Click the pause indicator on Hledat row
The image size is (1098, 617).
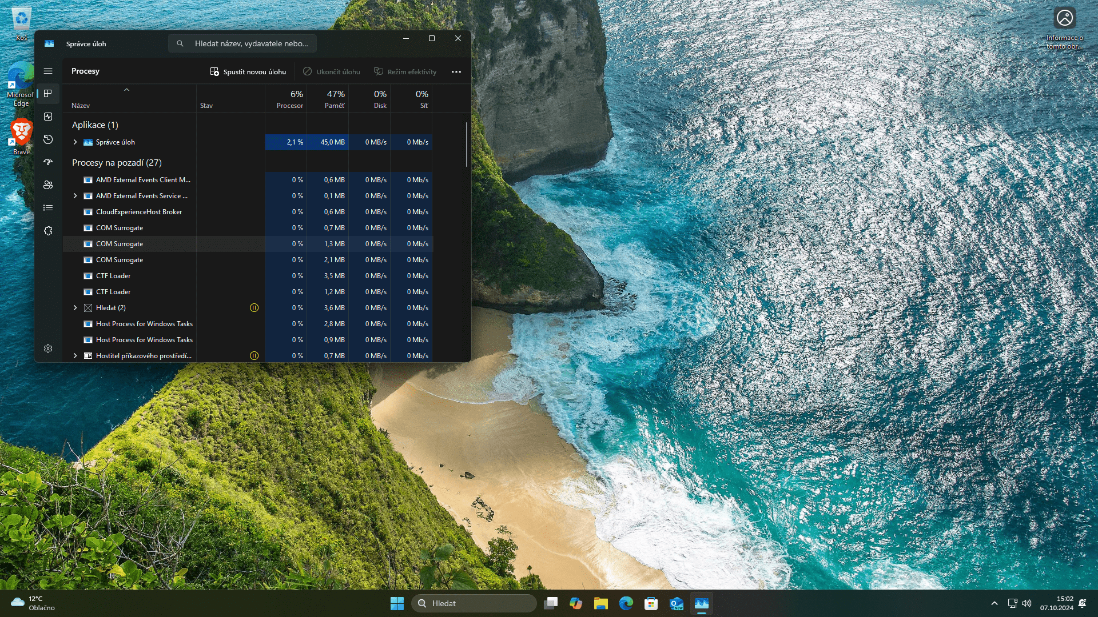(254, 307)
